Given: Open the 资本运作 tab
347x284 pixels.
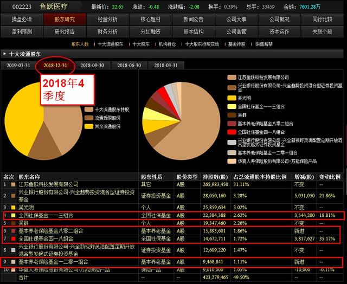Looking at the screenshot, I should tap(279, 31).
